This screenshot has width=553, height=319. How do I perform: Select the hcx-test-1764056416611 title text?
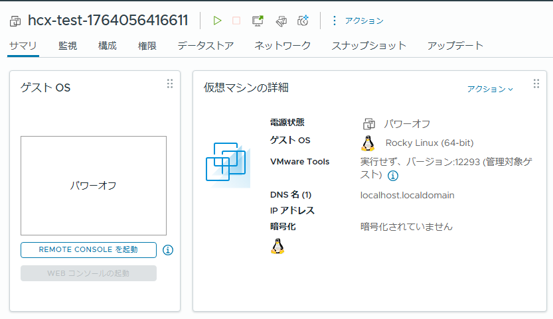pyautogui.click(x=108, y=21)
